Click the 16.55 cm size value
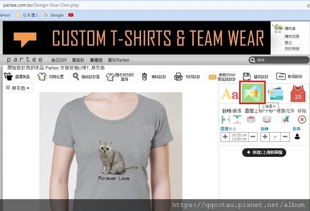The width and height of the screenshot is (310, 211). point(239,135)
